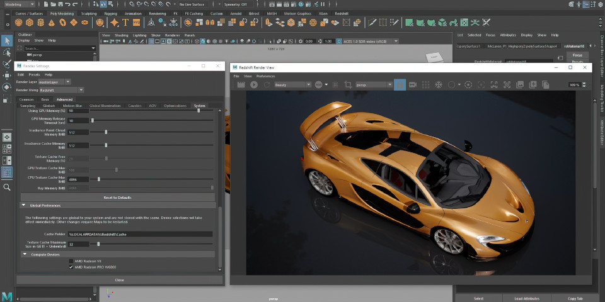Switch to the Sampling sub-tab
This screenshot has height=302, width=605.
click(x=28, y=106)
